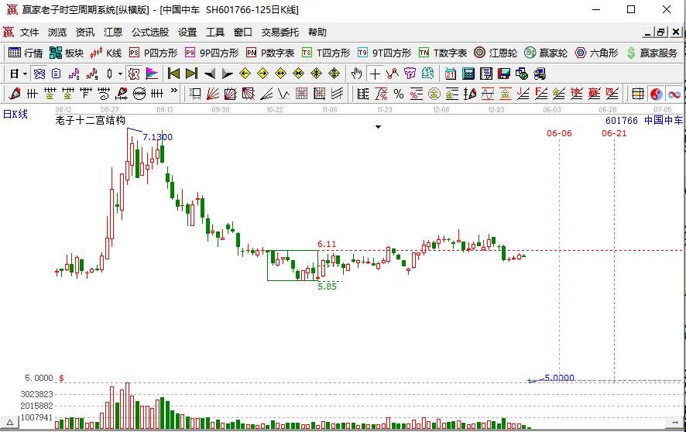Click the 06-21 date cycle marker

tap(614, 133)
